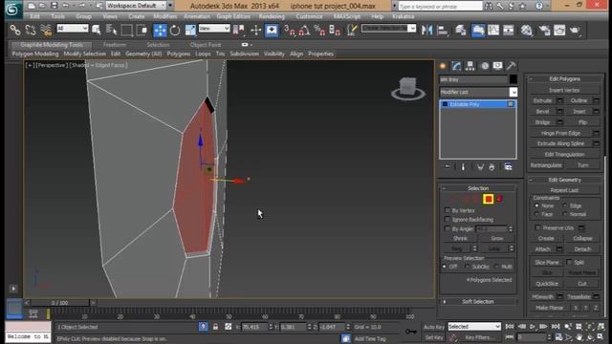Click the black object color swatch
Screen dimensions: 612x344
[514, 79]
